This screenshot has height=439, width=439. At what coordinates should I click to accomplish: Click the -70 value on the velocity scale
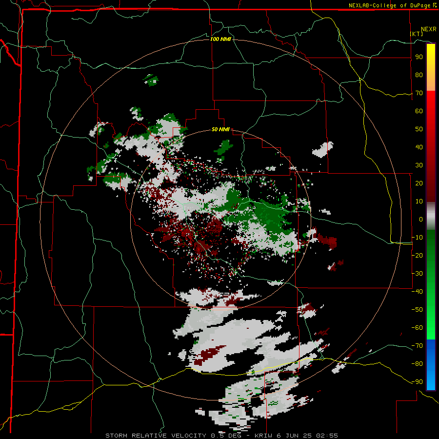pyautogui.click(x=417, y=346)
